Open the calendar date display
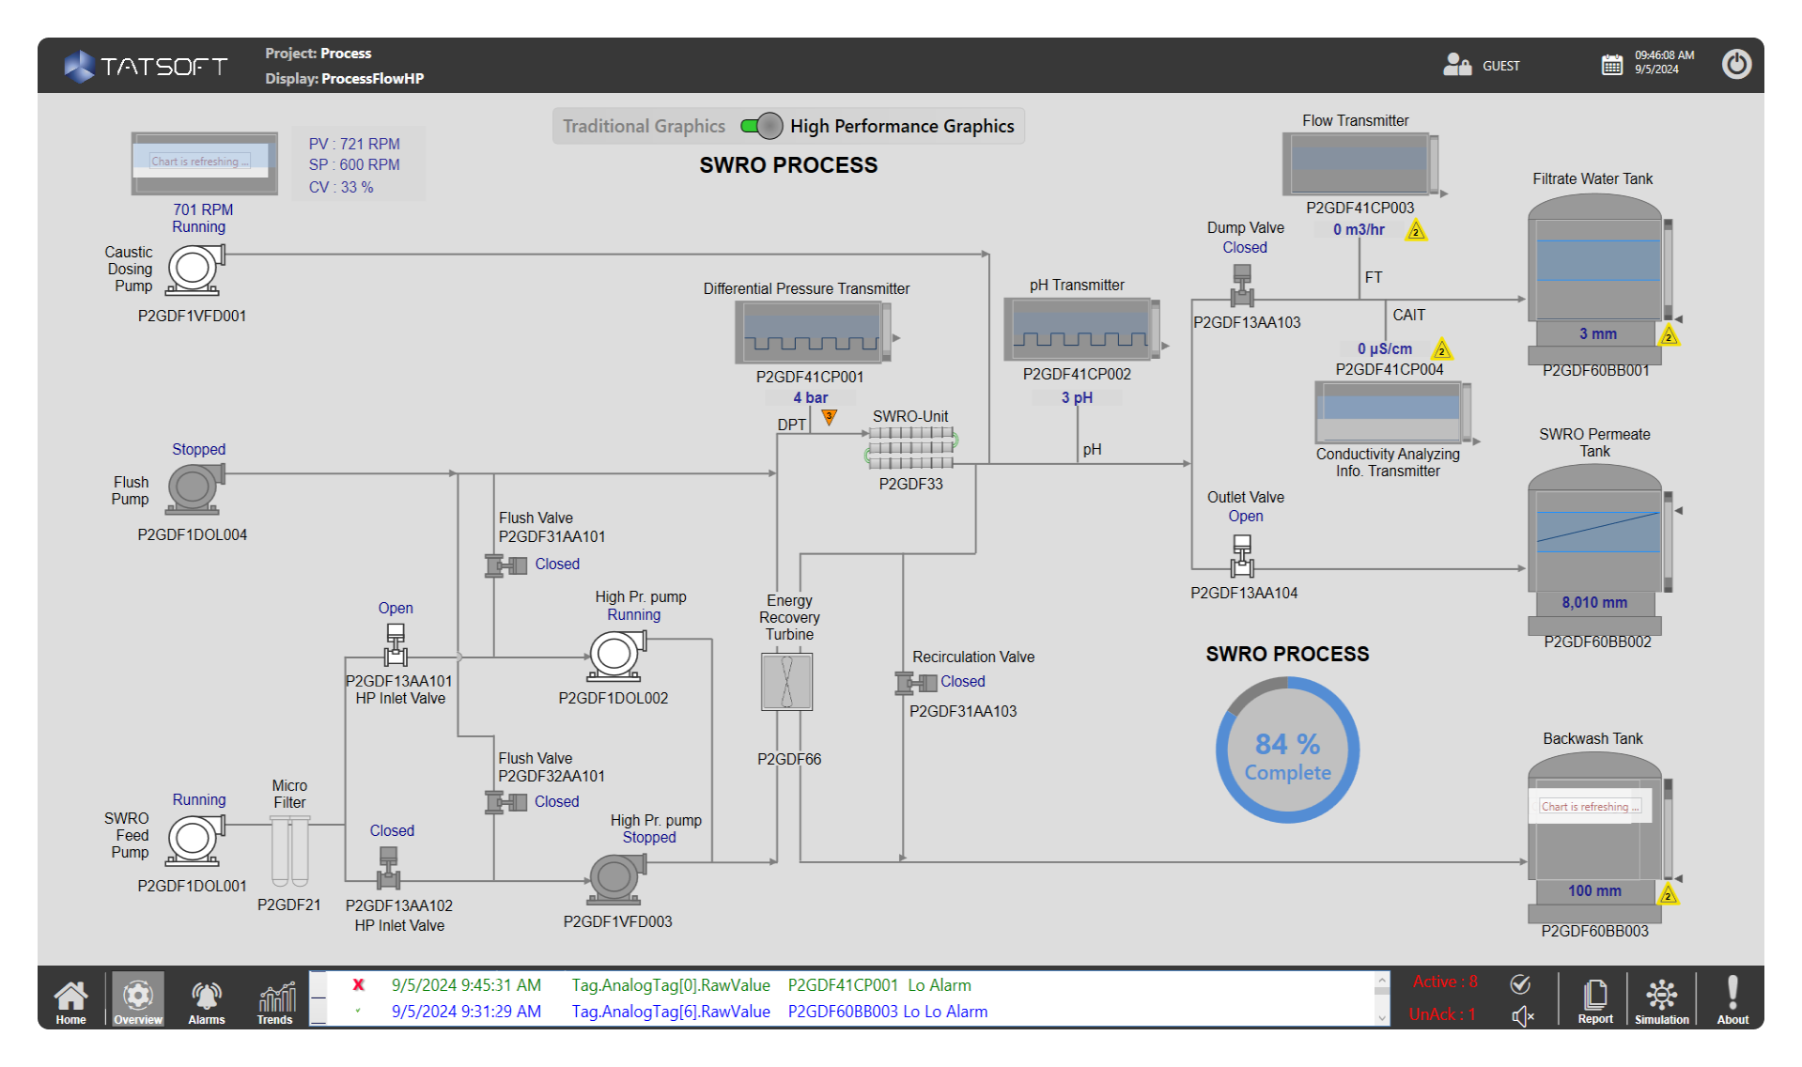This screenshot has width=1802, height=1067. [1611, 65]
